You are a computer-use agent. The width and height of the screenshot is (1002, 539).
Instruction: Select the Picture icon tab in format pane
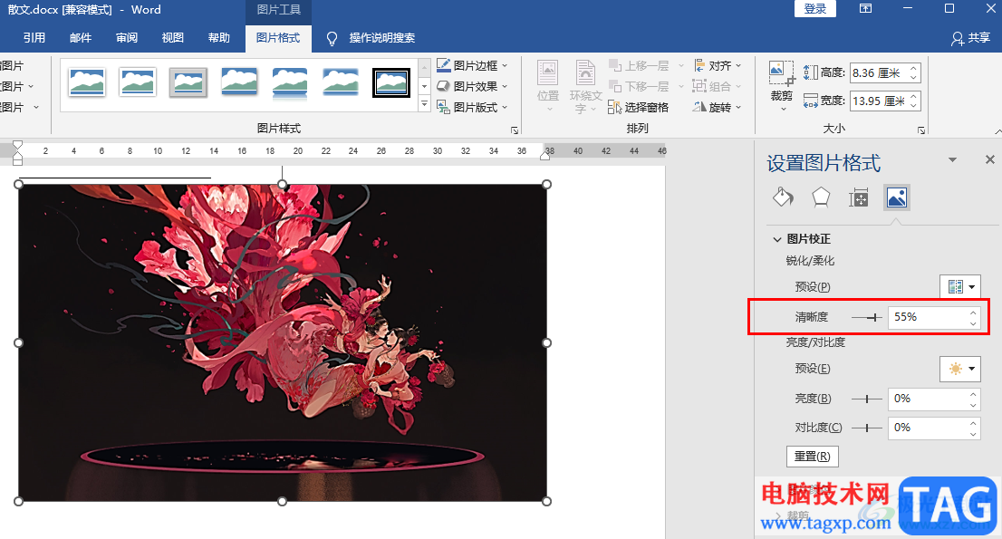pos(897,197)
